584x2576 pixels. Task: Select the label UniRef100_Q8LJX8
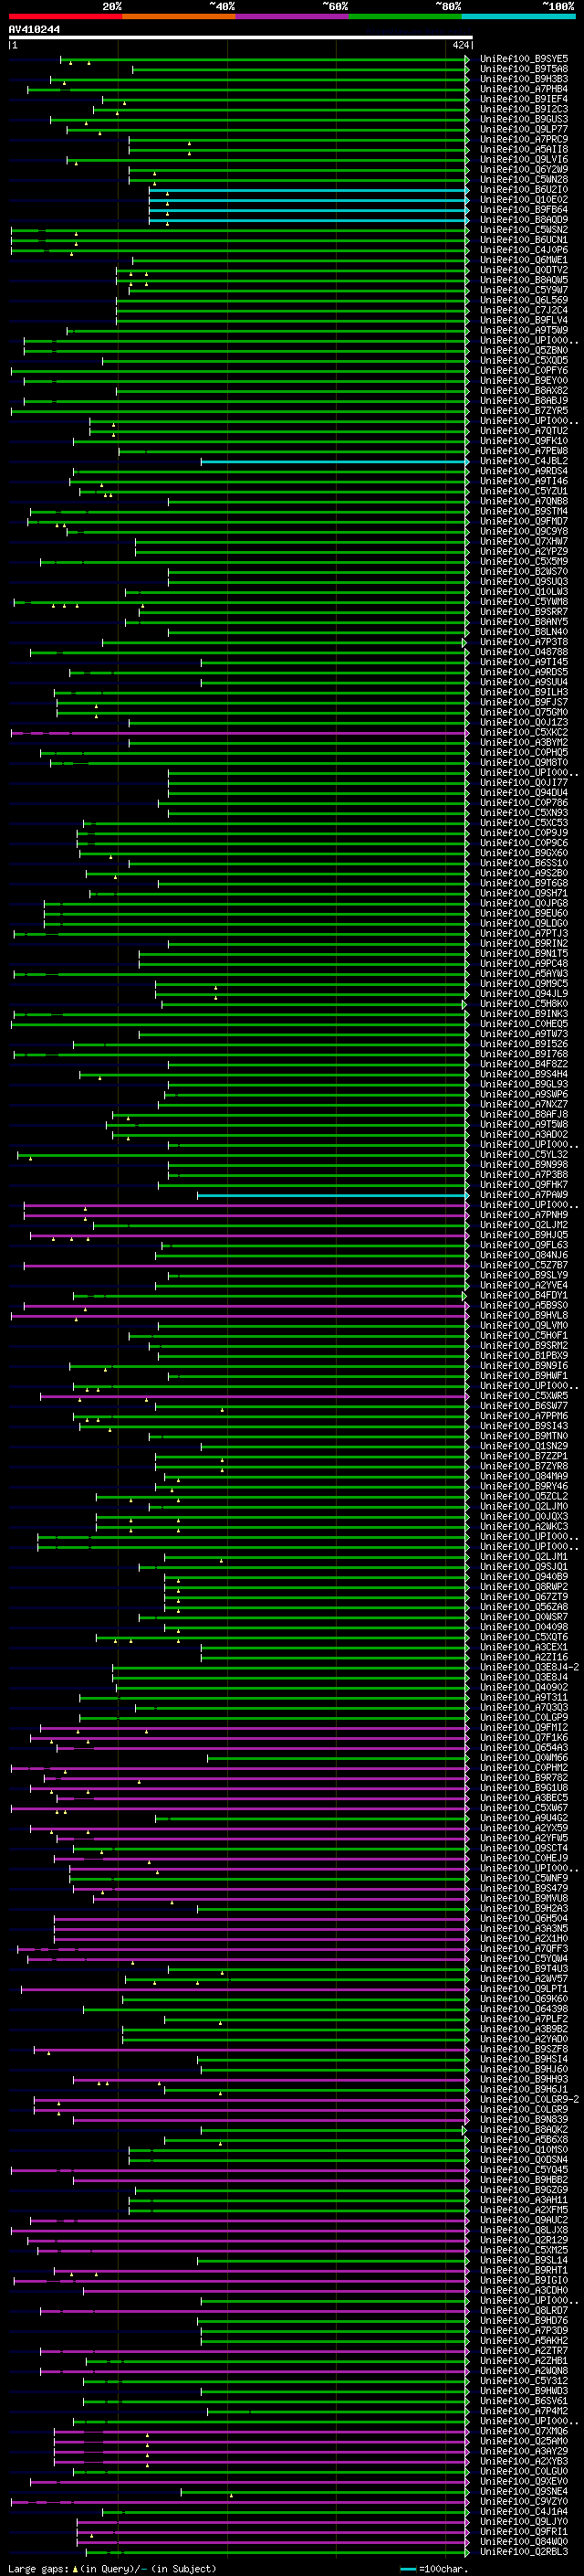pos(524,2230)
